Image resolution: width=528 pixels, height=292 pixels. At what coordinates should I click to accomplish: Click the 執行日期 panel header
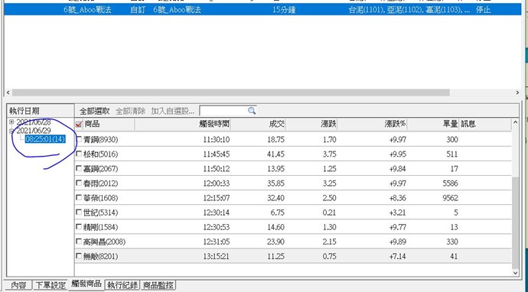click(x=41, y=111)
